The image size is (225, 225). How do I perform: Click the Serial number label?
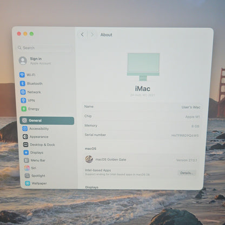(95, 135)
